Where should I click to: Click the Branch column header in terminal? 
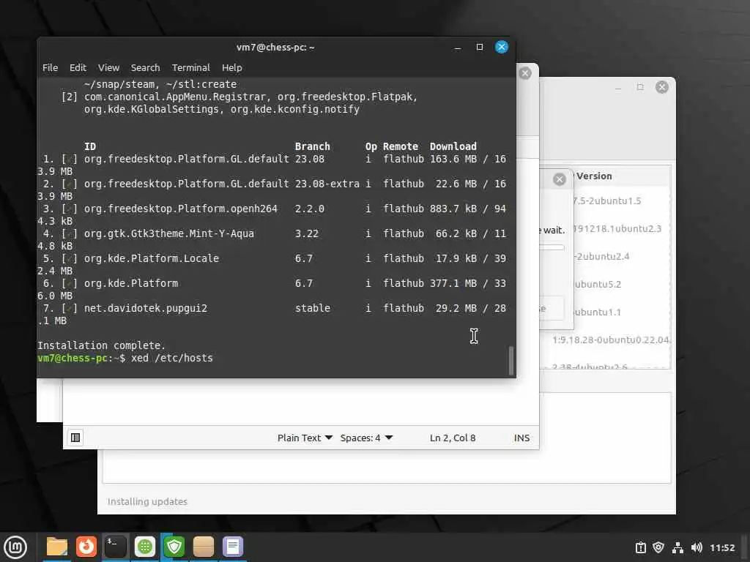click(312, 146)
